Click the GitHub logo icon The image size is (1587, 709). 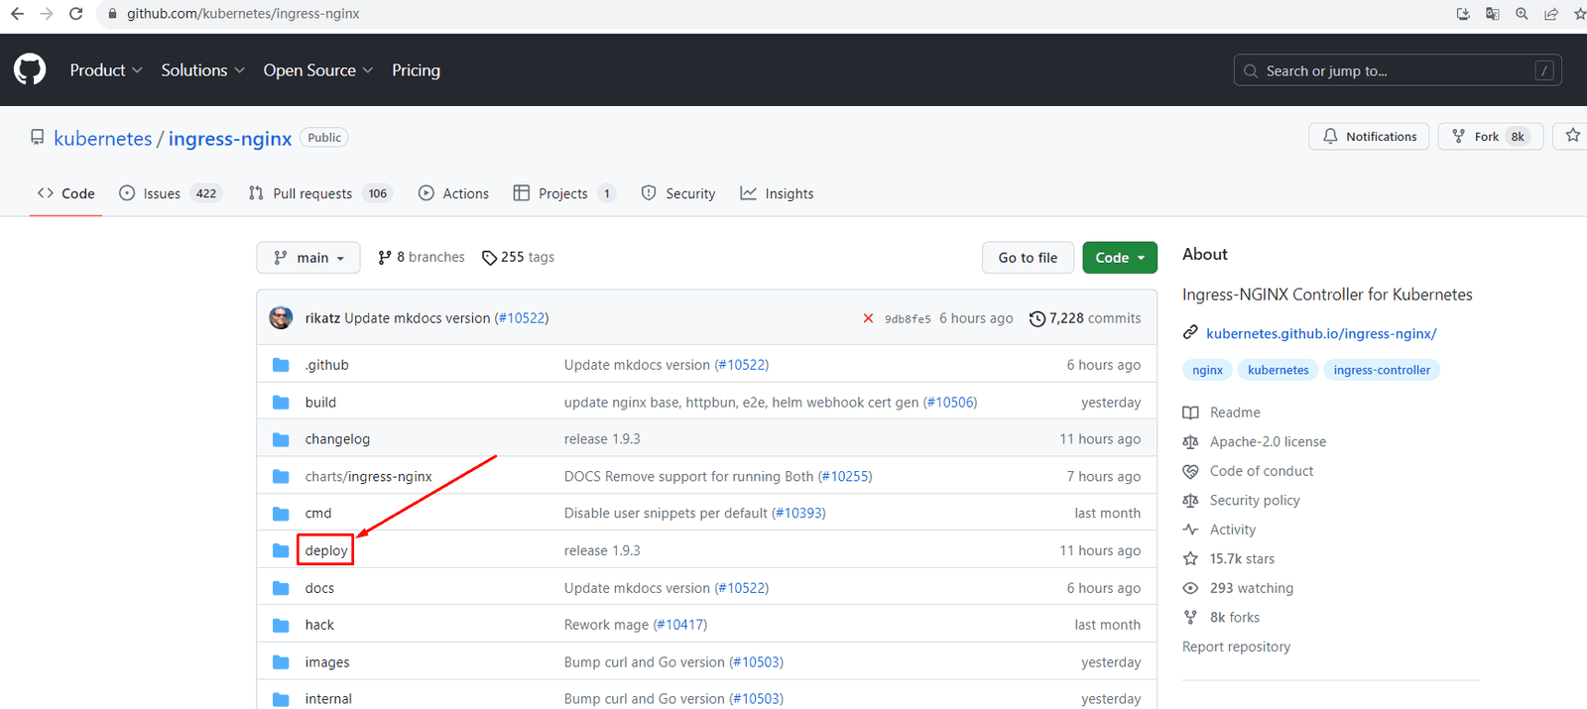pos(30,69)
